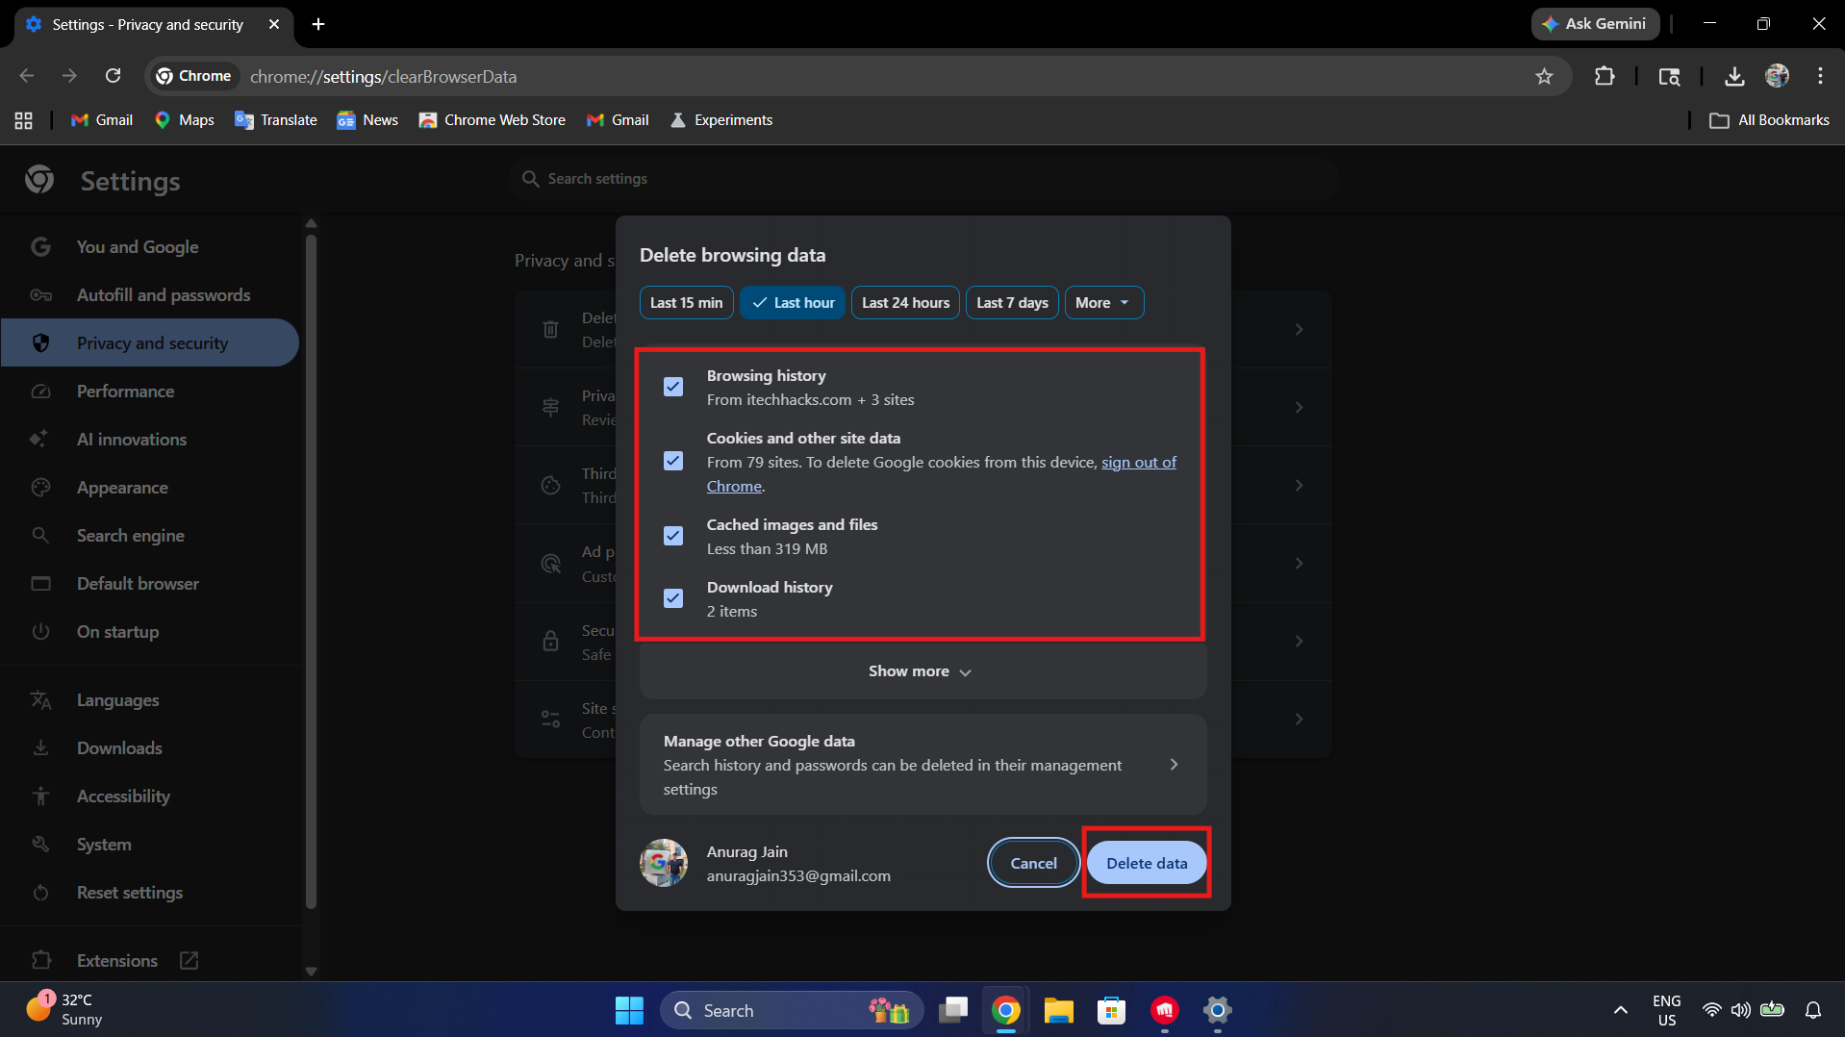1845x1037 pixels.
Task: Open You and Google settings
Action: [151, 247]
